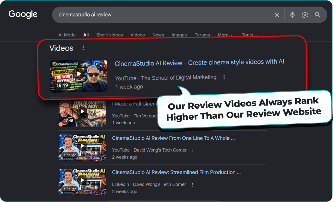The image size is (333, 202).
Task: Start voice search with the microphone icon
Action: click(x=293, y=15)
